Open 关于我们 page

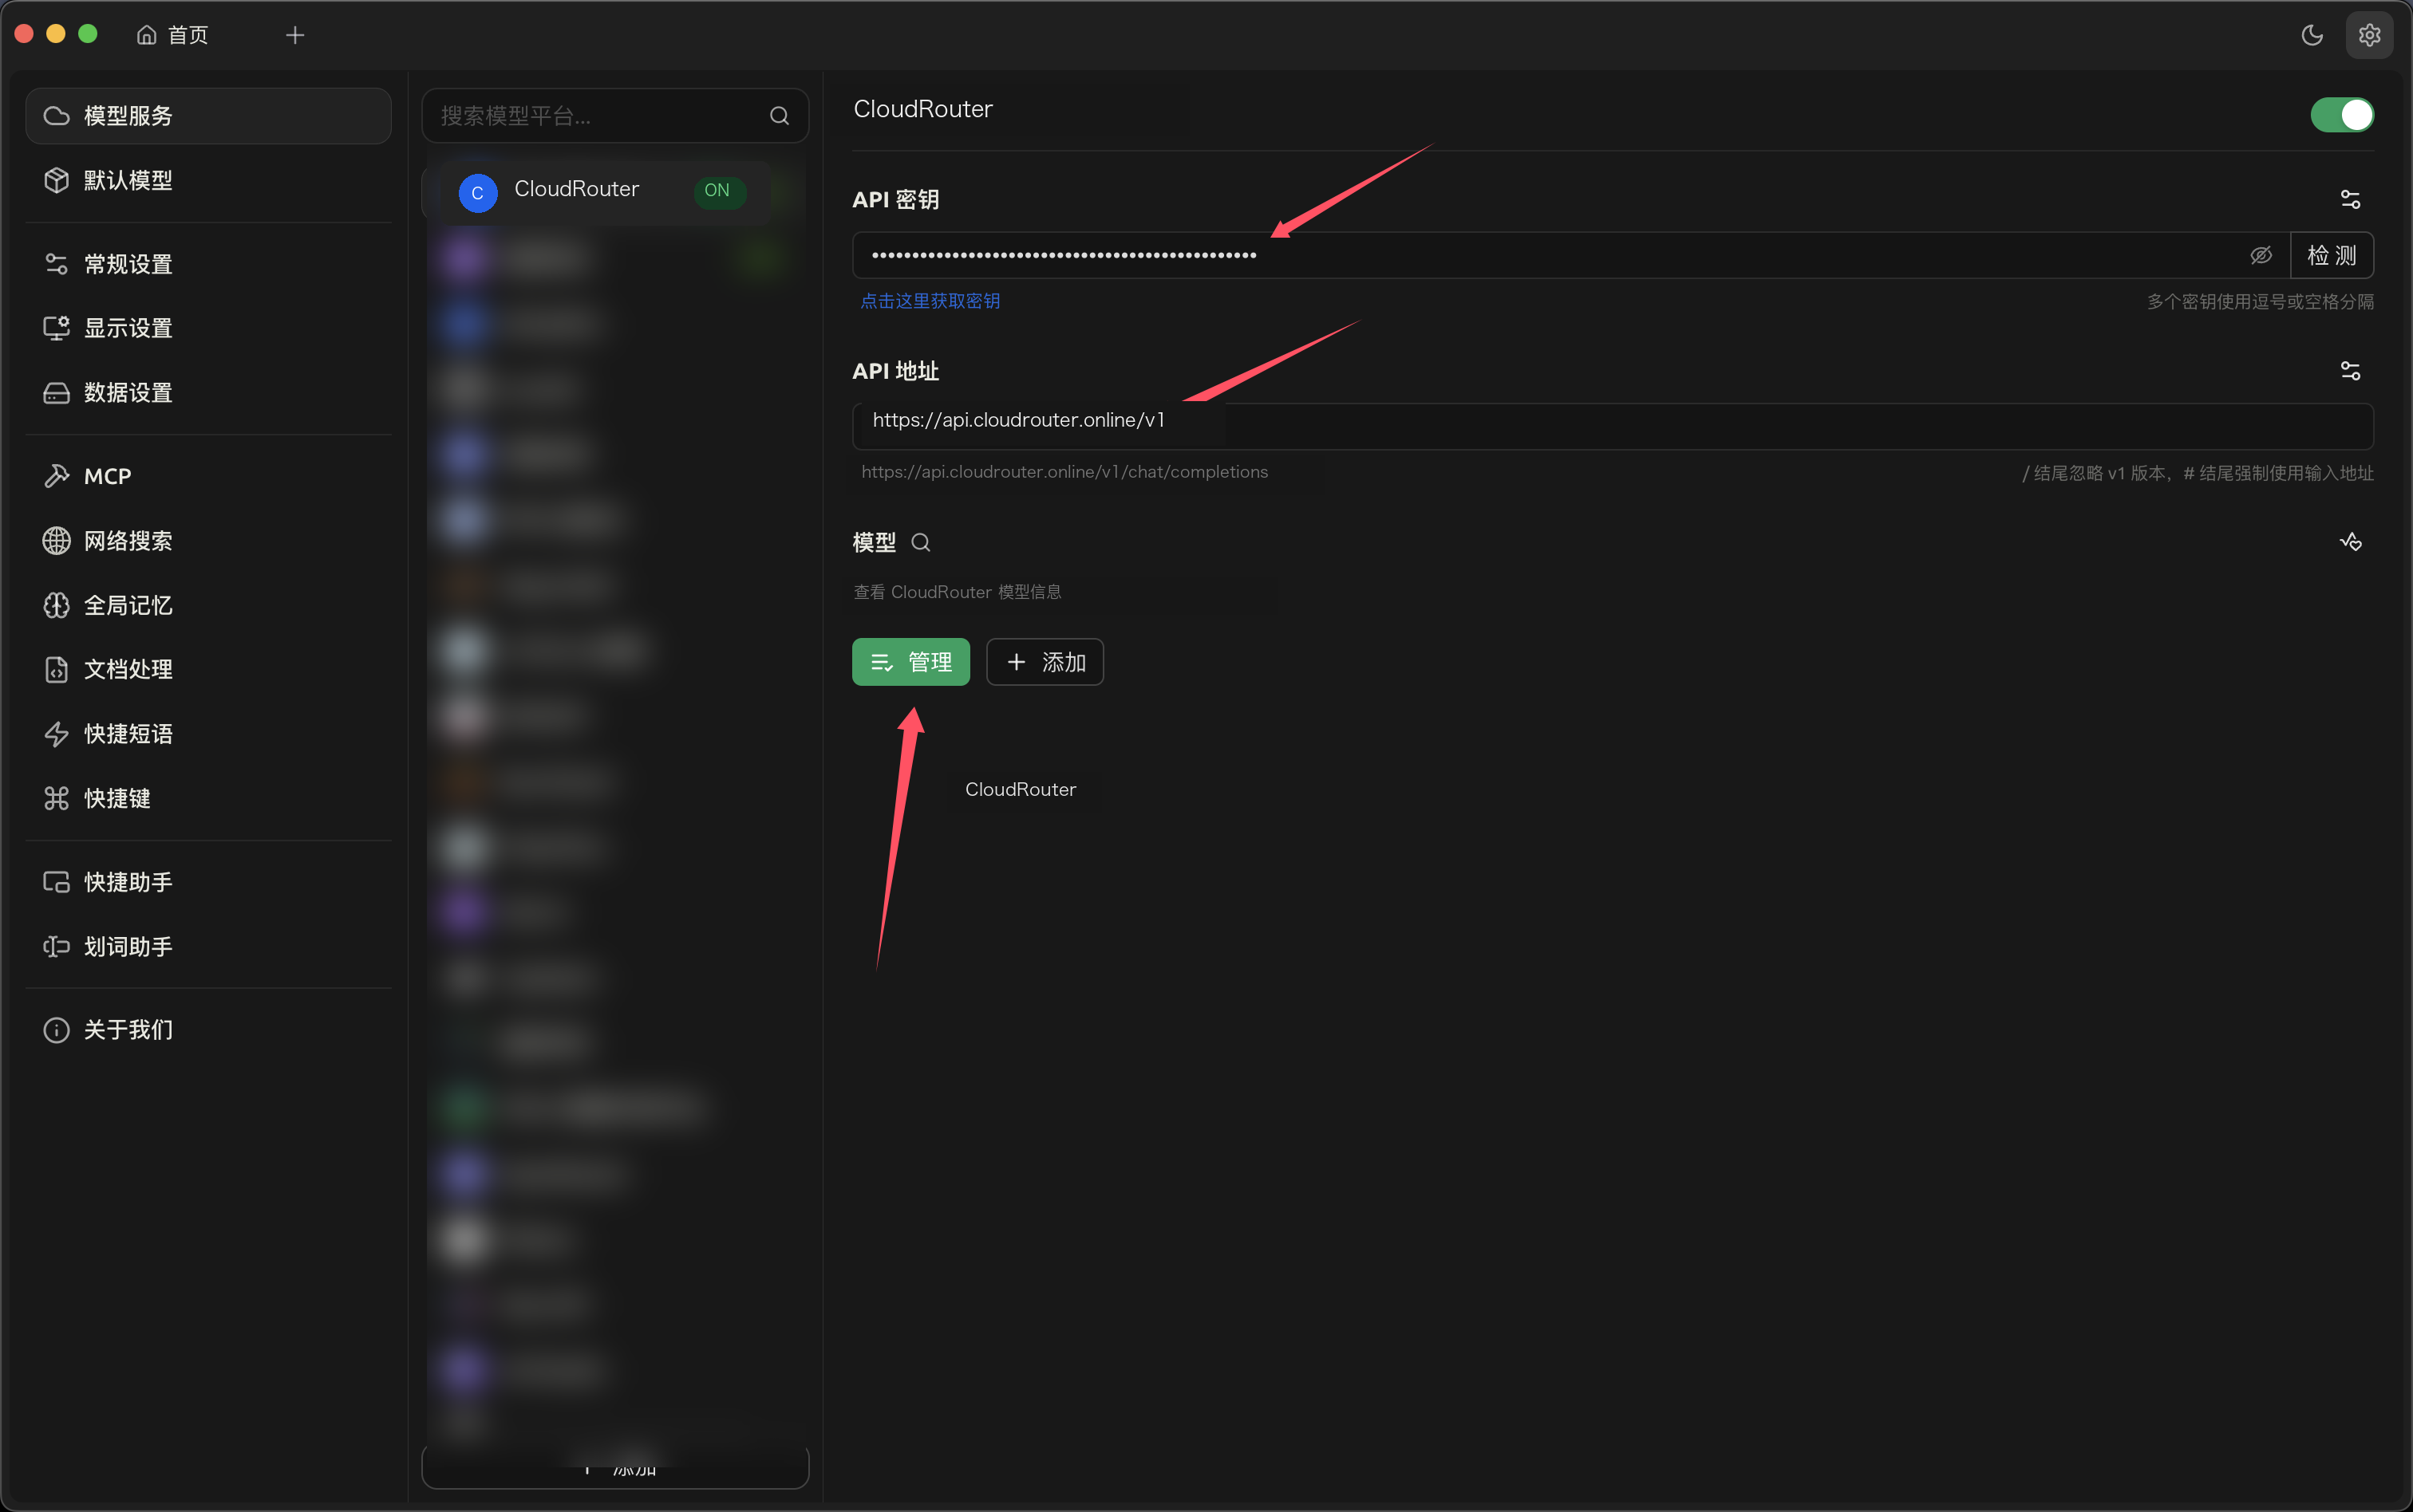point(208,1030)
